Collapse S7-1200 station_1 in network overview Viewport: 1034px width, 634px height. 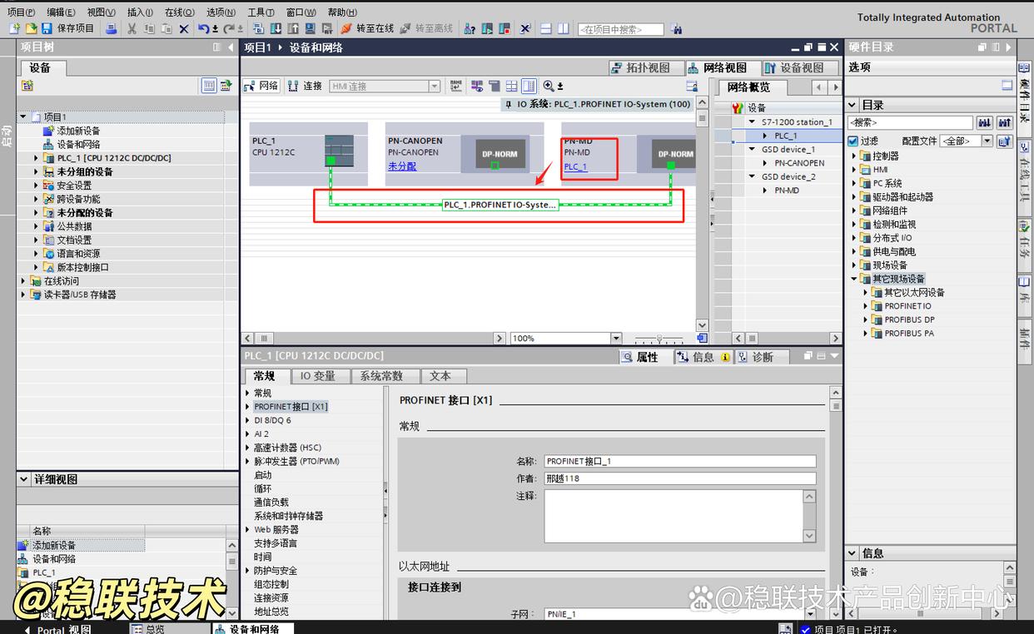(x=753, y=121)
